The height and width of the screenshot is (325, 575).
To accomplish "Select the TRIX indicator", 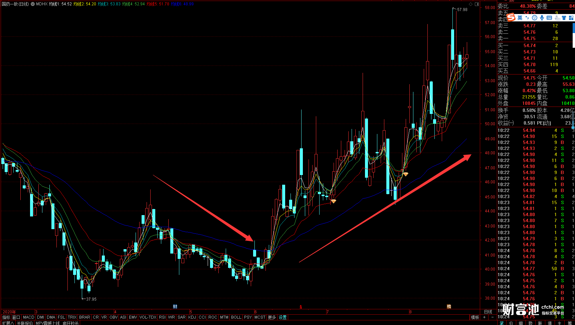I will click(72, 317).
